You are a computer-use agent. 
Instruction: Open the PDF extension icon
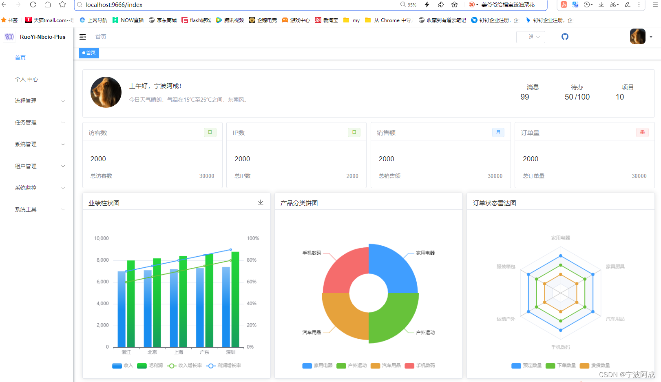564,4
